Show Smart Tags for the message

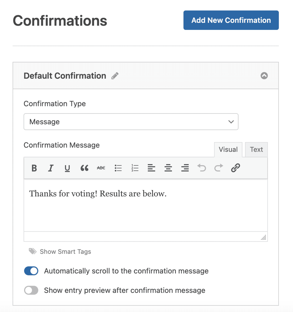65,252
